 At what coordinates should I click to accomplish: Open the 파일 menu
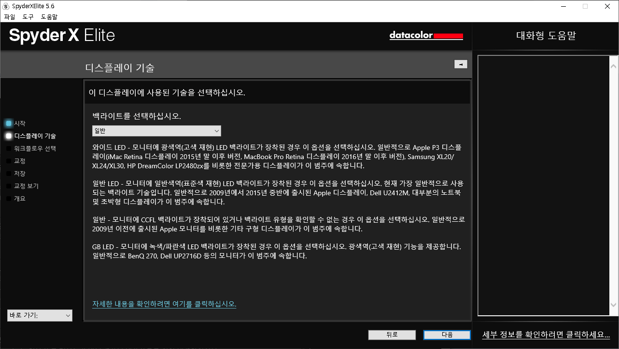10,17
